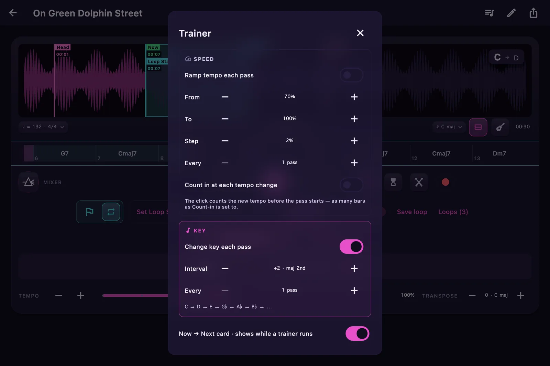
Task: Click the pencil edit icon
Action: (511, 13)
